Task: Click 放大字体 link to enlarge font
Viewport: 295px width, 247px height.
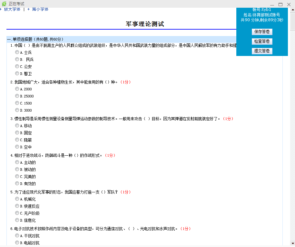Action: pos(12,9)
